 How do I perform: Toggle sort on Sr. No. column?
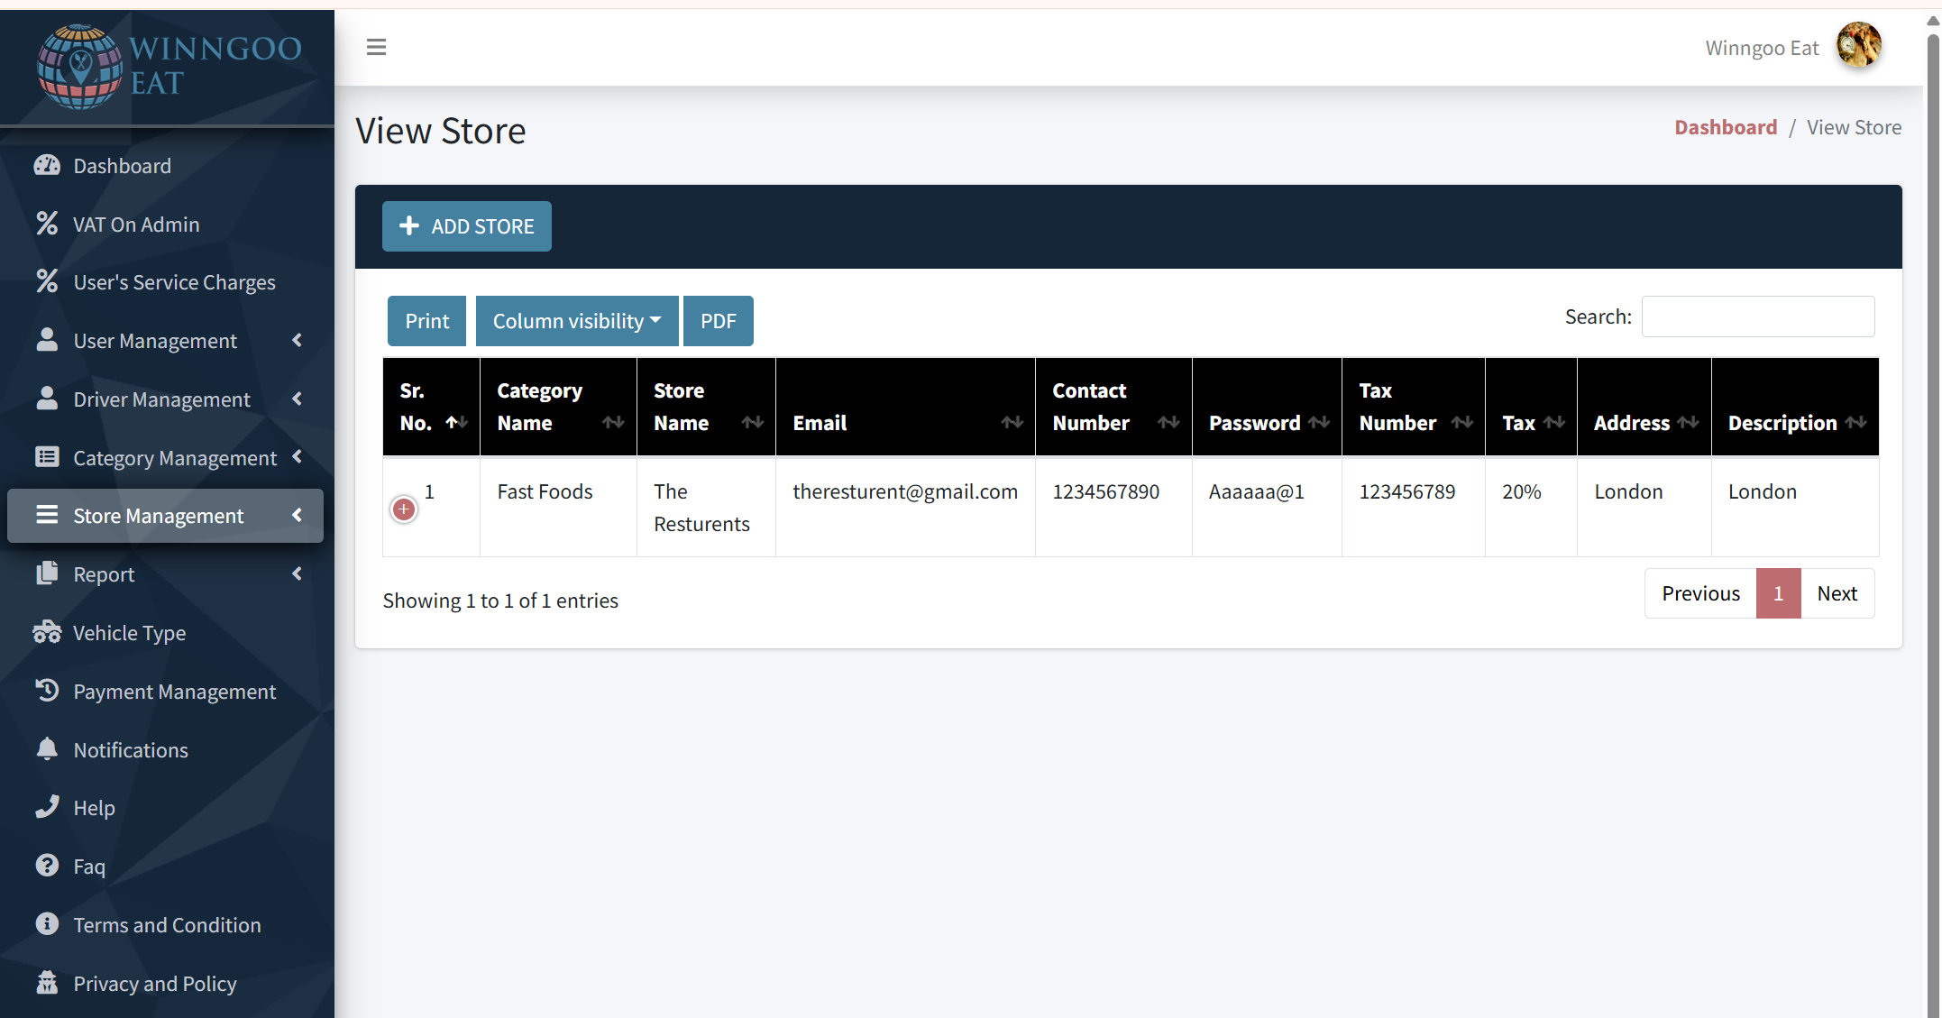[x=431, y=407]
